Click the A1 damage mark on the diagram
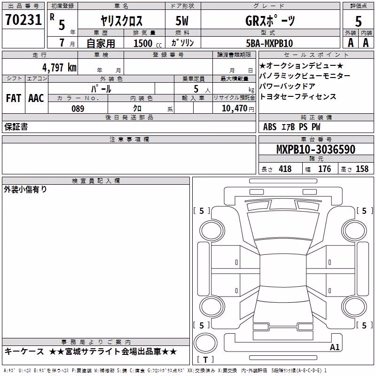Screen dimensions: 376x376 (335, 347)
